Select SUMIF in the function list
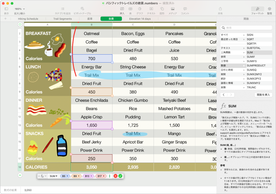The width and height of the screenshot is (276, 194). point(251,57)
